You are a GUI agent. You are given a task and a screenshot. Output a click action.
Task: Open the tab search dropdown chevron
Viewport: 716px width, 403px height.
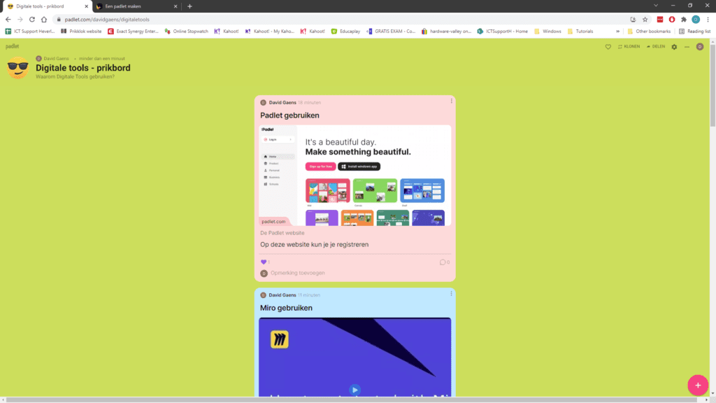[656, 6]
